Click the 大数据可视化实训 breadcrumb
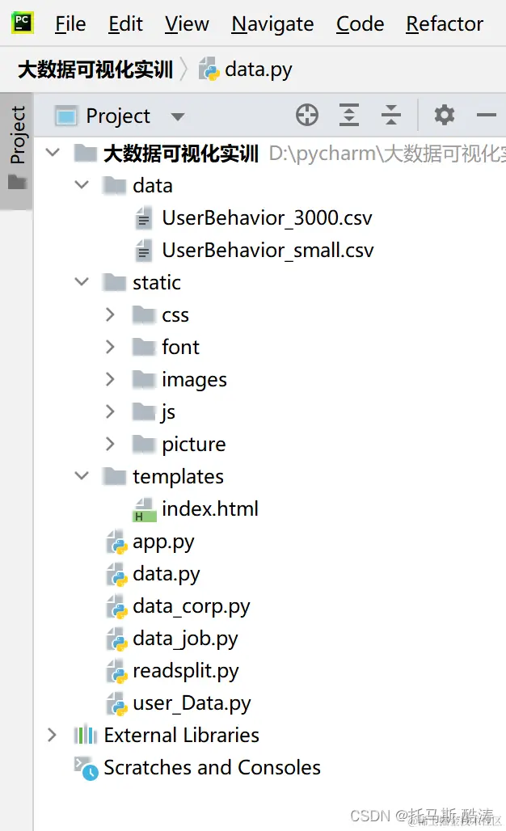Screen dimensions: 506x831 tap(95, 70)
